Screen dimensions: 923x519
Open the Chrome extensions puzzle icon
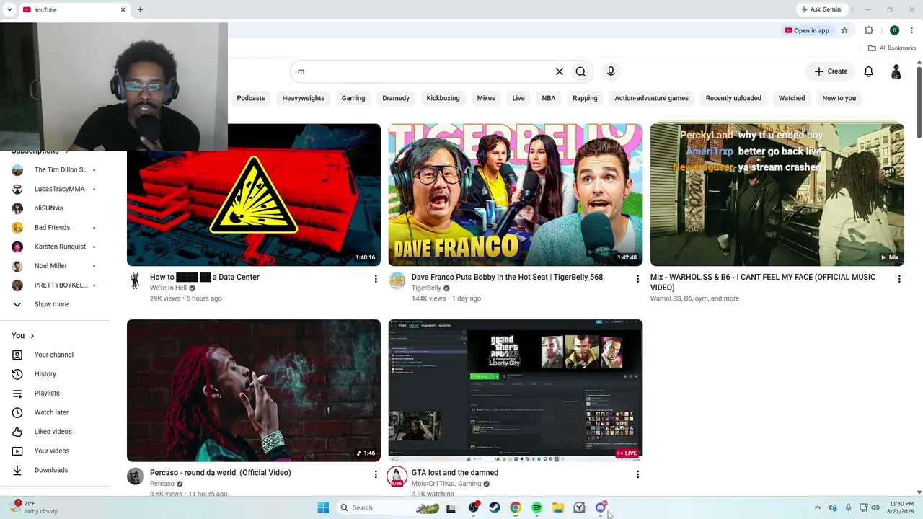pos(869,30)
